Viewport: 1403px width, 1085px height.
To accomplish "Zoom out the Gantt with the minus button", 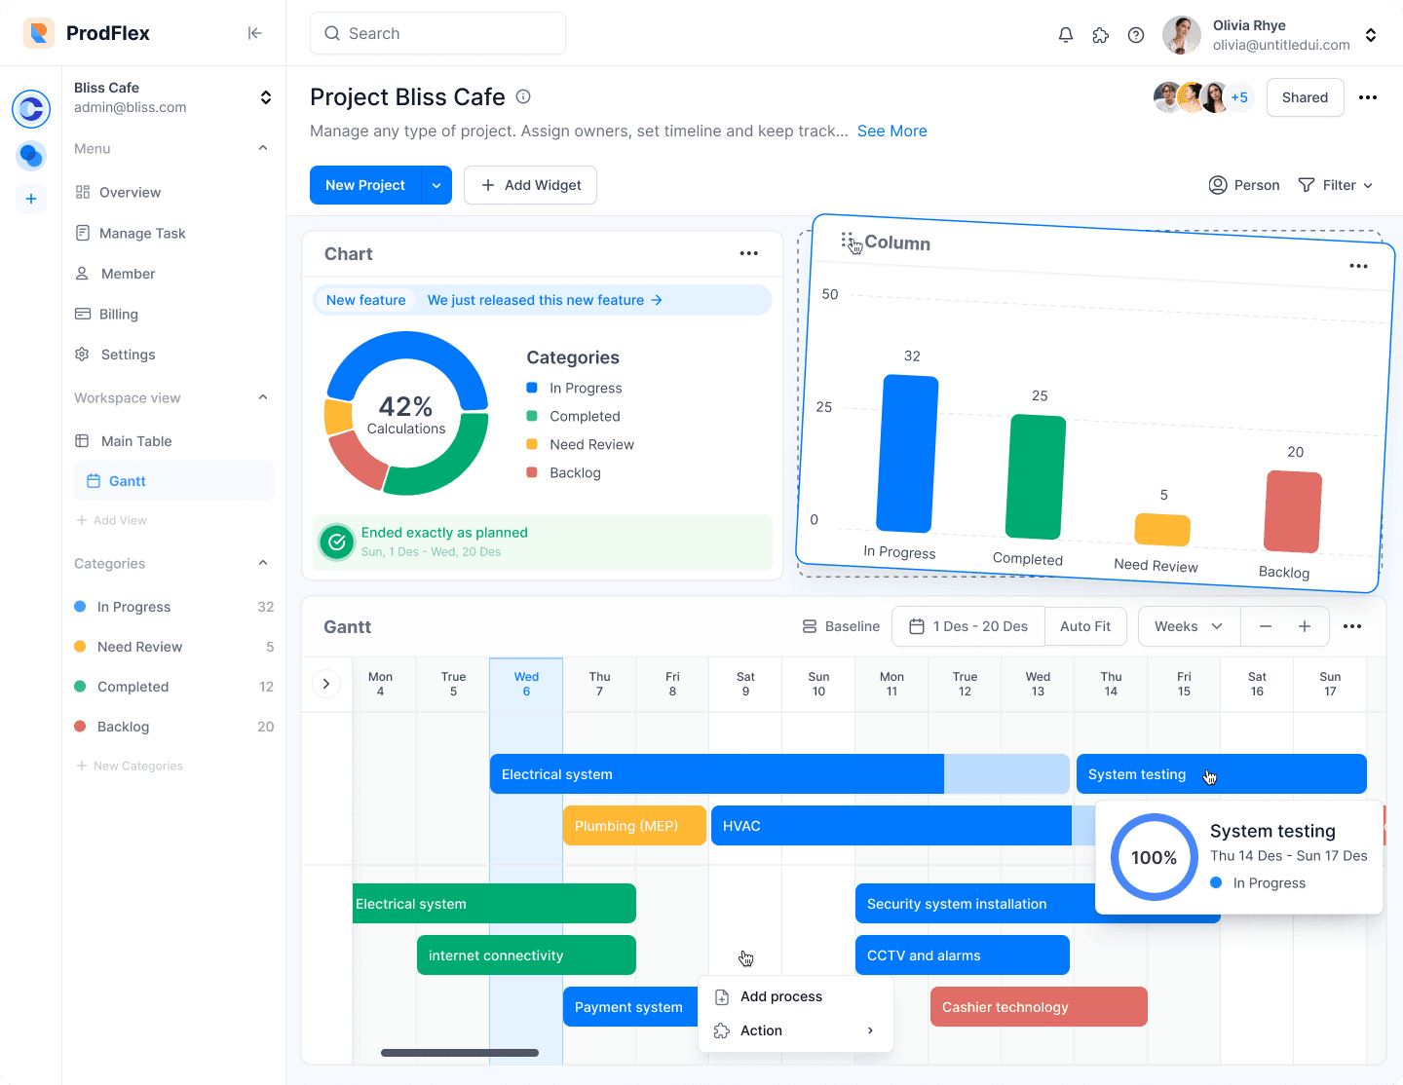I will [x=1266, y=626].
